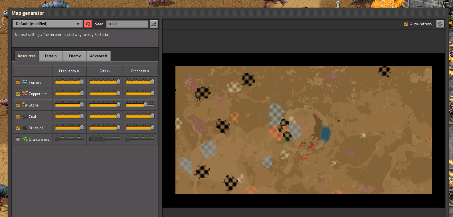Change the Coal richness slider
The height and width of the screenshot is (217, 453).
click(x=140, y=116)
